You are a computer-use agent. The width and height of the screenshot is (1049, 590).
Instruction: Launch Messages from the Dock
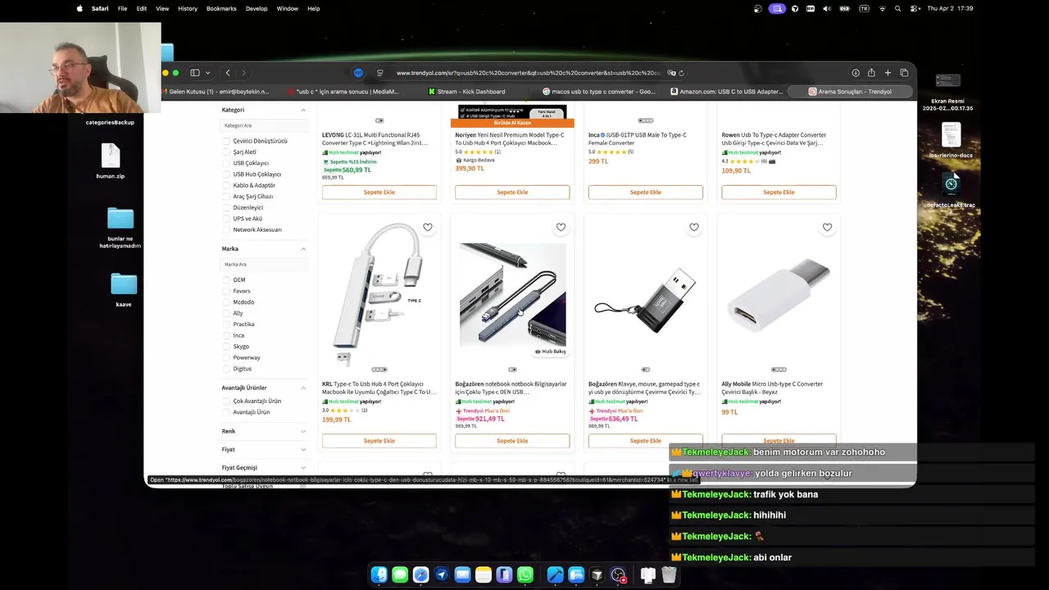(400, 575)
